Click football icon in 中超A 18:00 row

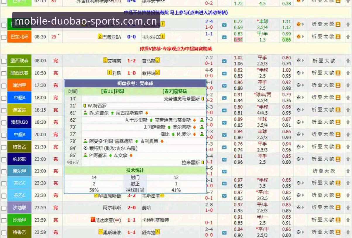[x=298, y=97]
